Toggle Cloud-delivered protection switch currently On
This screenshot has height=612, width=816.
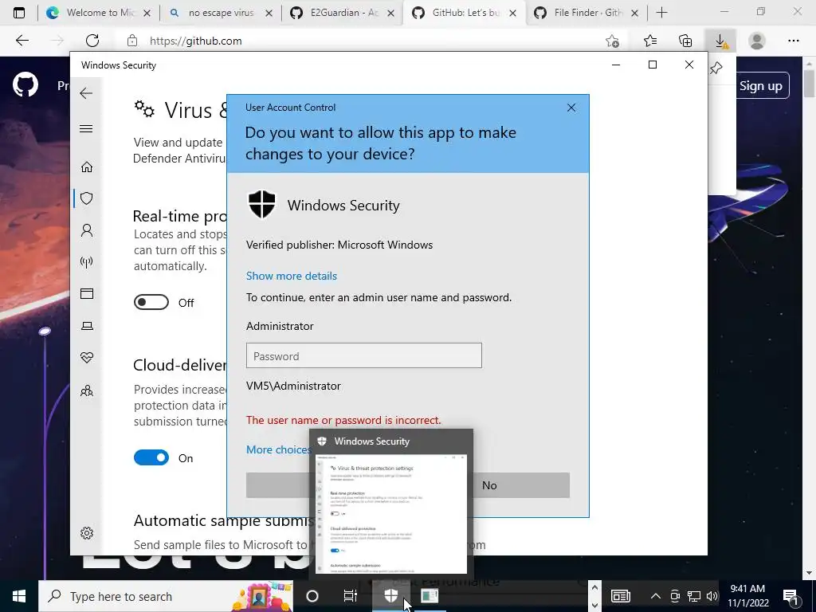click(x=151, y=457)
